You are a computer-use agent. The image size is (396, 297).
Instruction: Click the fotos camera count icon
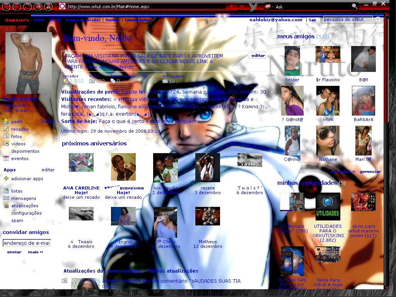(92, 81)
